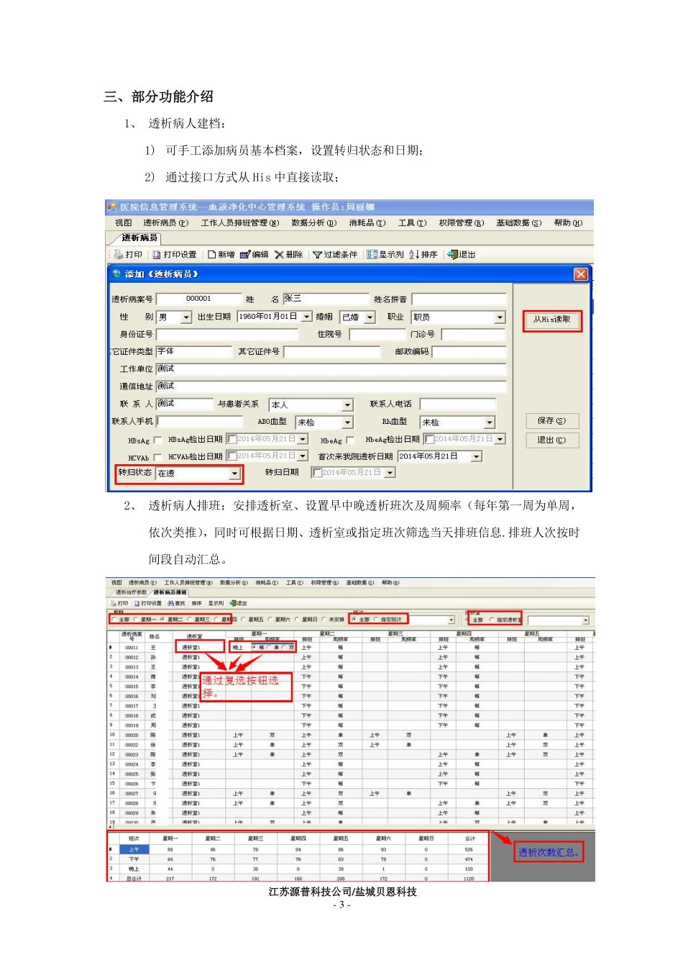This screenshot has width=683, height=968.
Task: Open 工作人员排班管理(N) in the 添加《透析病员》 window menu bar
Action: (x=240, y=223)
